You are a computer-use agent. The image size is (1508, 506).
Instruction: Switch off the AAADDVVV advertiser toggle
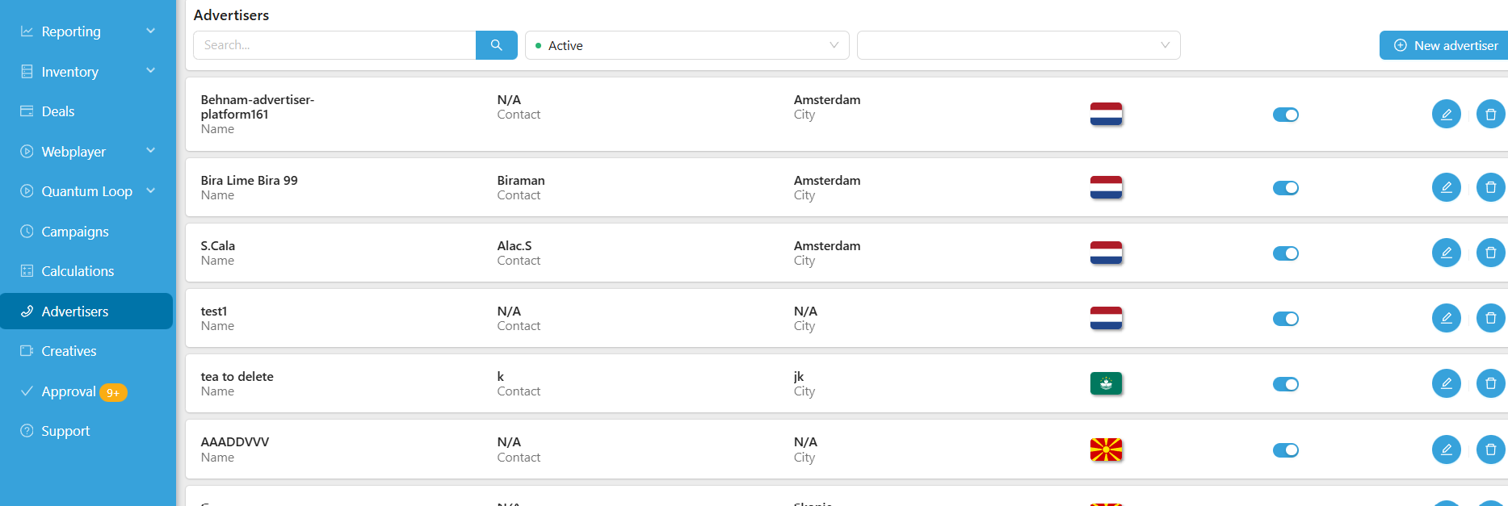(x=1285, y=450)
